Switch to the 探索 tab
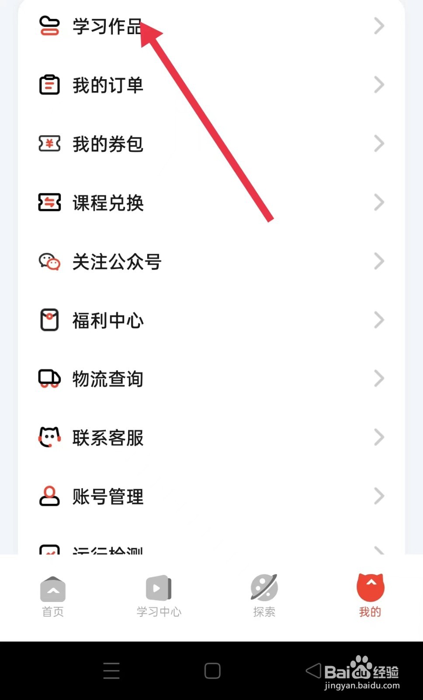Viewport: 423px width, 700px height. point(264,596)
